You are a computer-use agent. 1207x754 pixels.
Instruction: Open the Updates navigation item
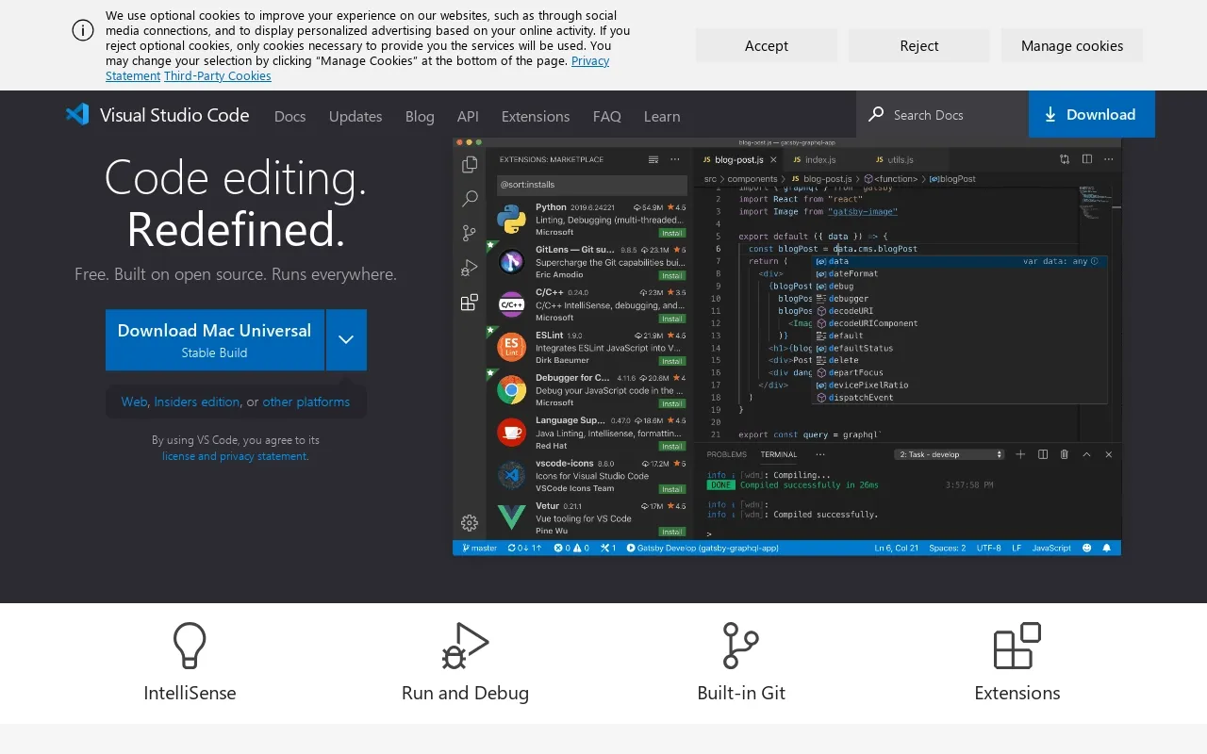coord(355,116)
